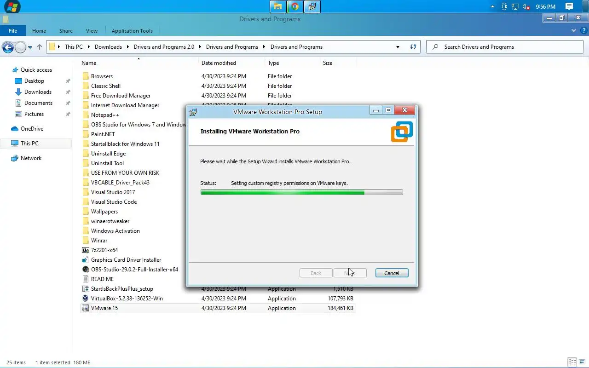Screen dimensions: 589x368
Task: Select the Classic Shell folder
Action: (106, 86)
